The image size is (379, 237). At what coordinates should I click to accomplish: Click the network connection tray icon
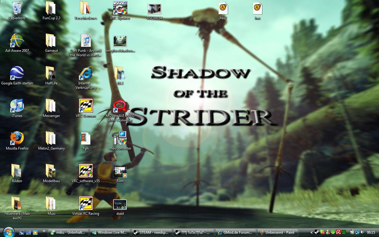[357, 233]
